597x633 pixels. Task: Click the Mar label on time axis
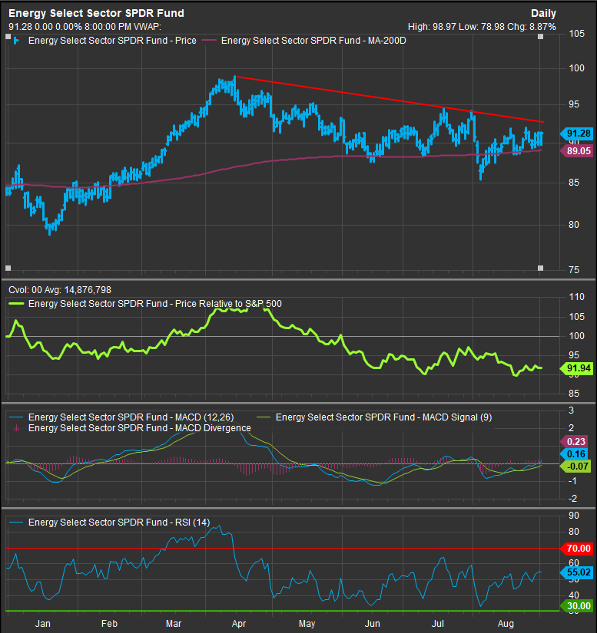pyautogui.click(x=174, y=624)
